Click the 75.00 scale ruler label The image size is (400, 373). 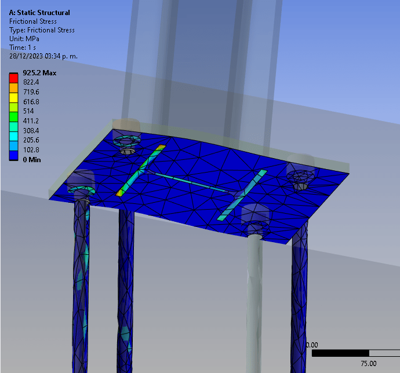pos(368,364)
